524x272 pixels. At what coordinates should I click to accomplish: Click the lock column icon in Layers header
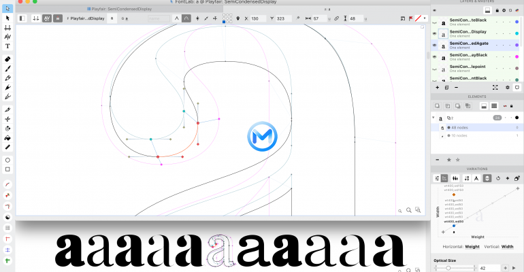click(497, 10)
